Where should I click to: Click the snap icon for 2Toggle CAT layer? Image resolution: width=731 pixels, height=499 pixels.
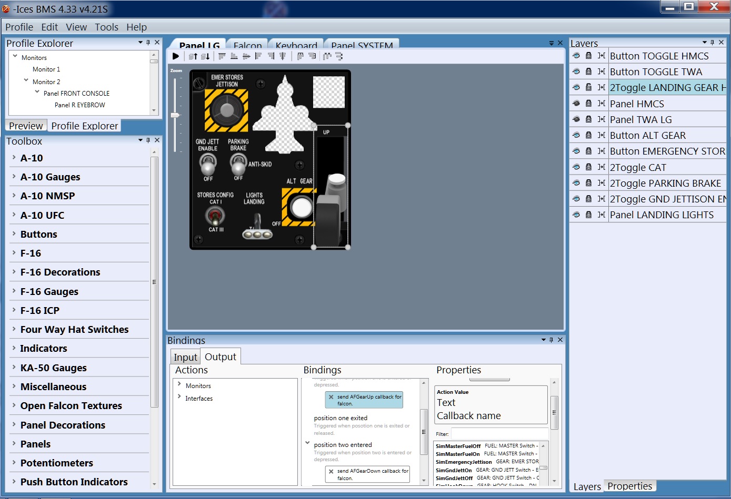point(602,167)
